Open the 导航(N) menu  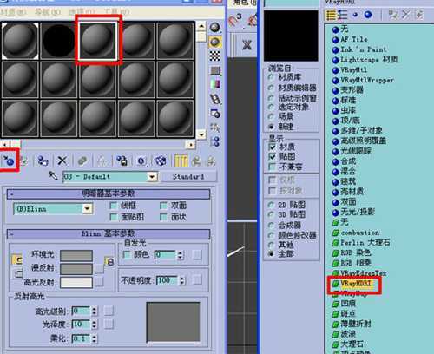point(48,12)
